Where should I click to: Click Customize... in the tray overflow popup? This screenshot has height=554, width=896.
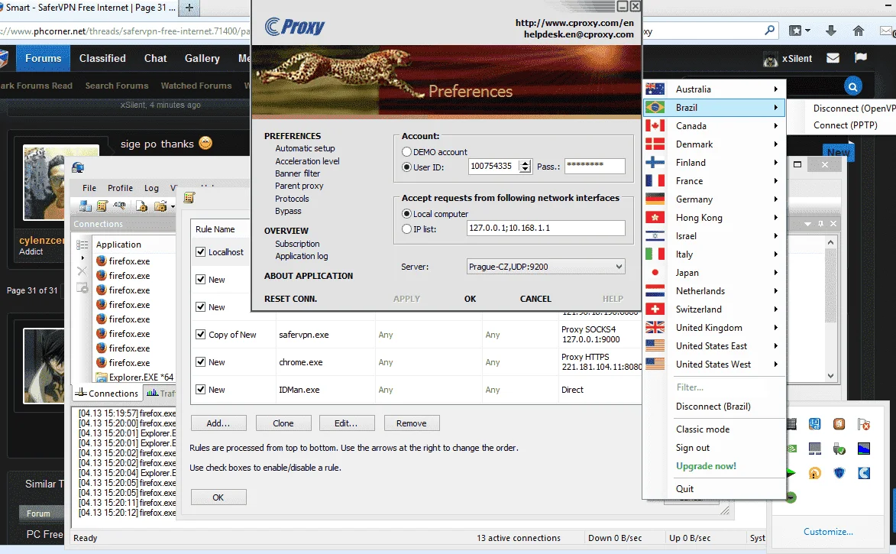828,532
